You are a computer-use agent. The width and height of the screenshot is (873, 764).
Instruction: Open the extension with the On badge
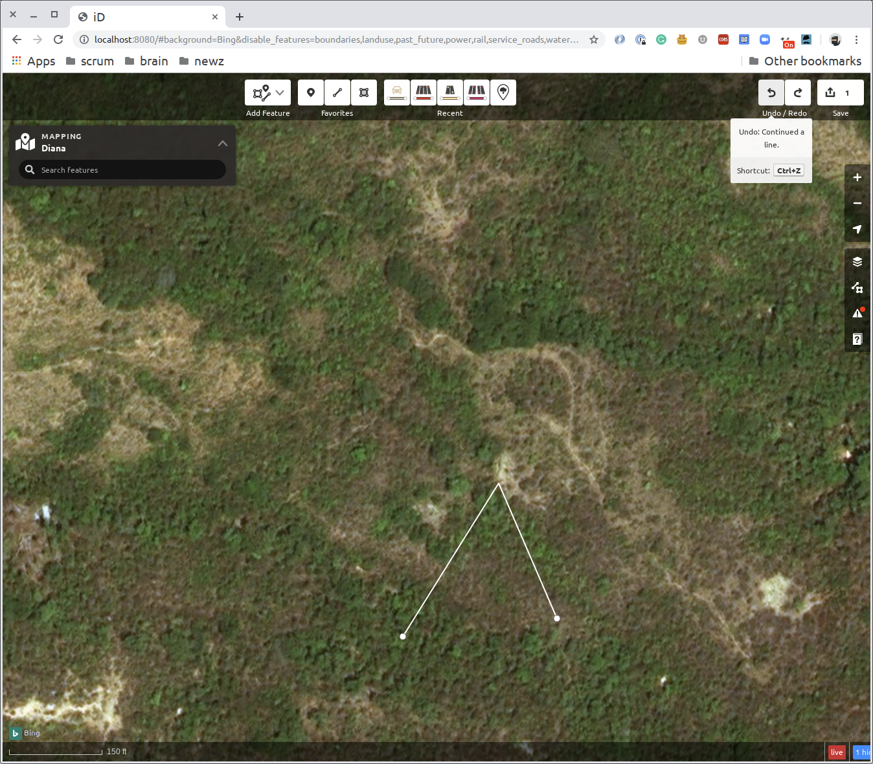pos(787,41)
